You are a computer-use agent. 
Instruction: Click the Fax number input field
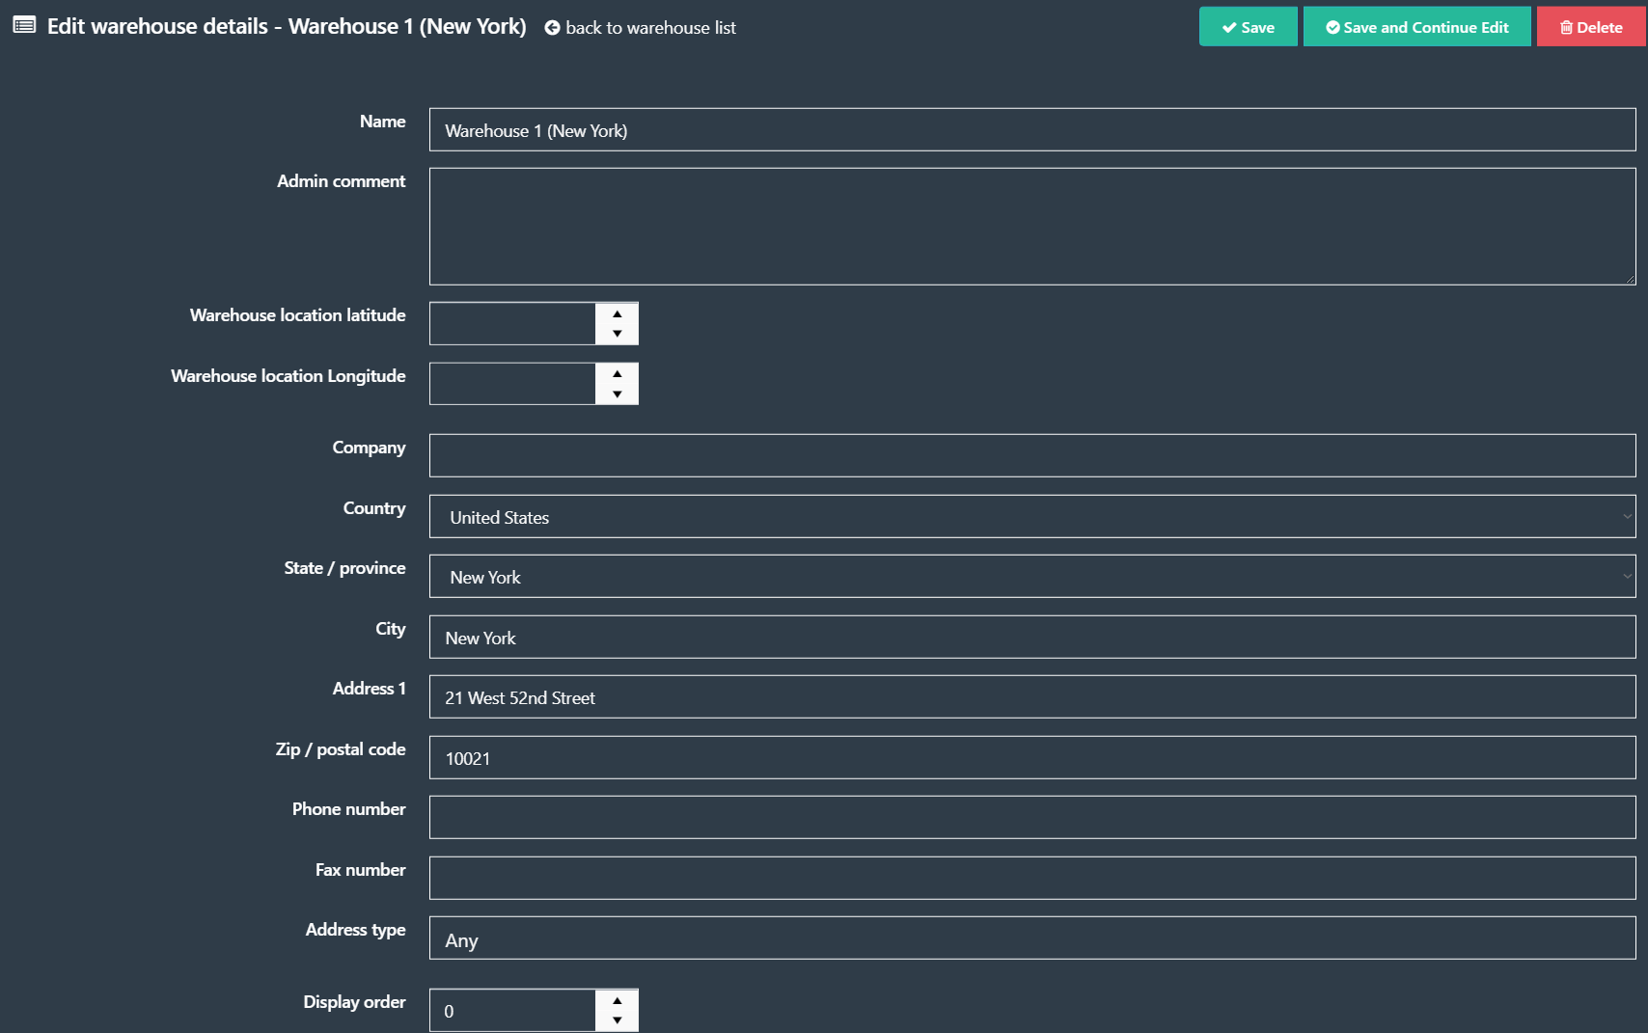click(x=1032, y=879)
